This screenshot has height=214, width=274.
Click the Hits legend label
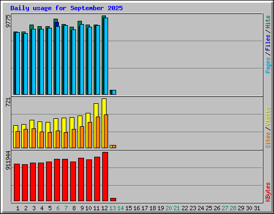coord(268,22)
